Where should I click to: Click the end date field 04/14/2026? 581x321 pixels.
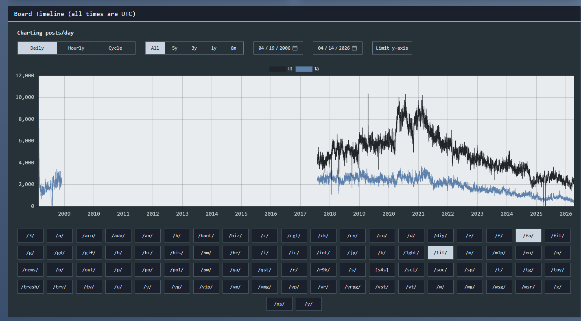pyautogui.click(x=337, y=48)
